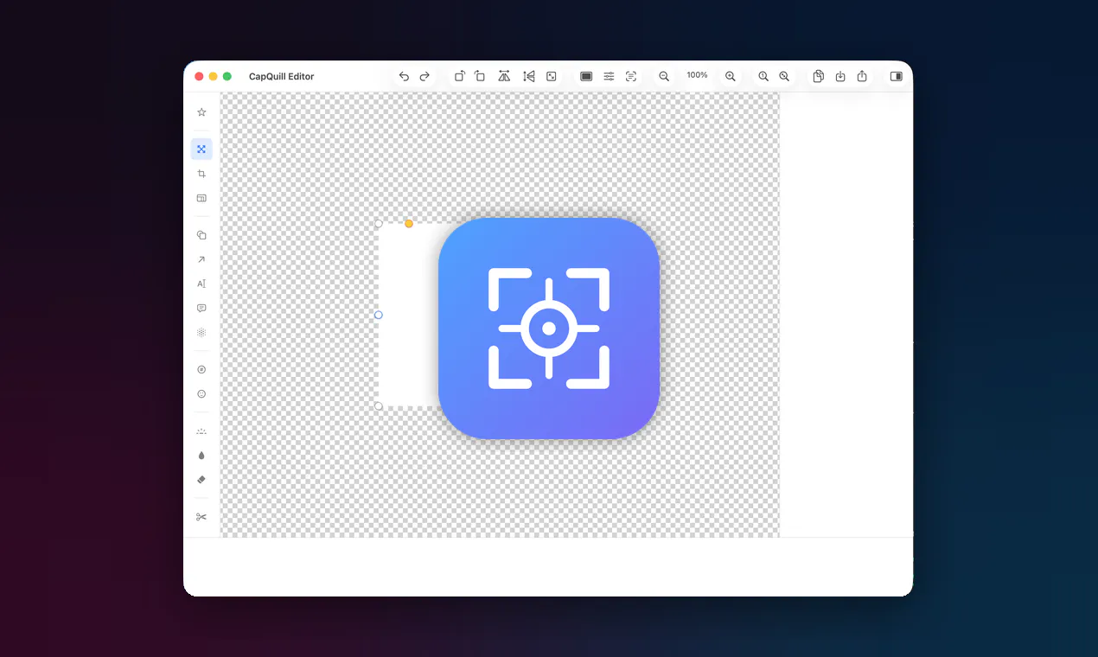This screenshot has width=1098, height=657.
Task: Click the 100% zoom level
Action: [697, 75]
